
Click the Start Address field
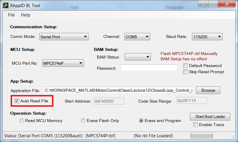tap(109, 101)
